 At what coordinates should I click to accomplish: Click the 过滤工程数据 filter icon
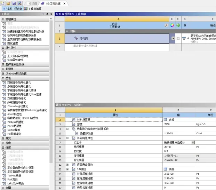[4, 9]
